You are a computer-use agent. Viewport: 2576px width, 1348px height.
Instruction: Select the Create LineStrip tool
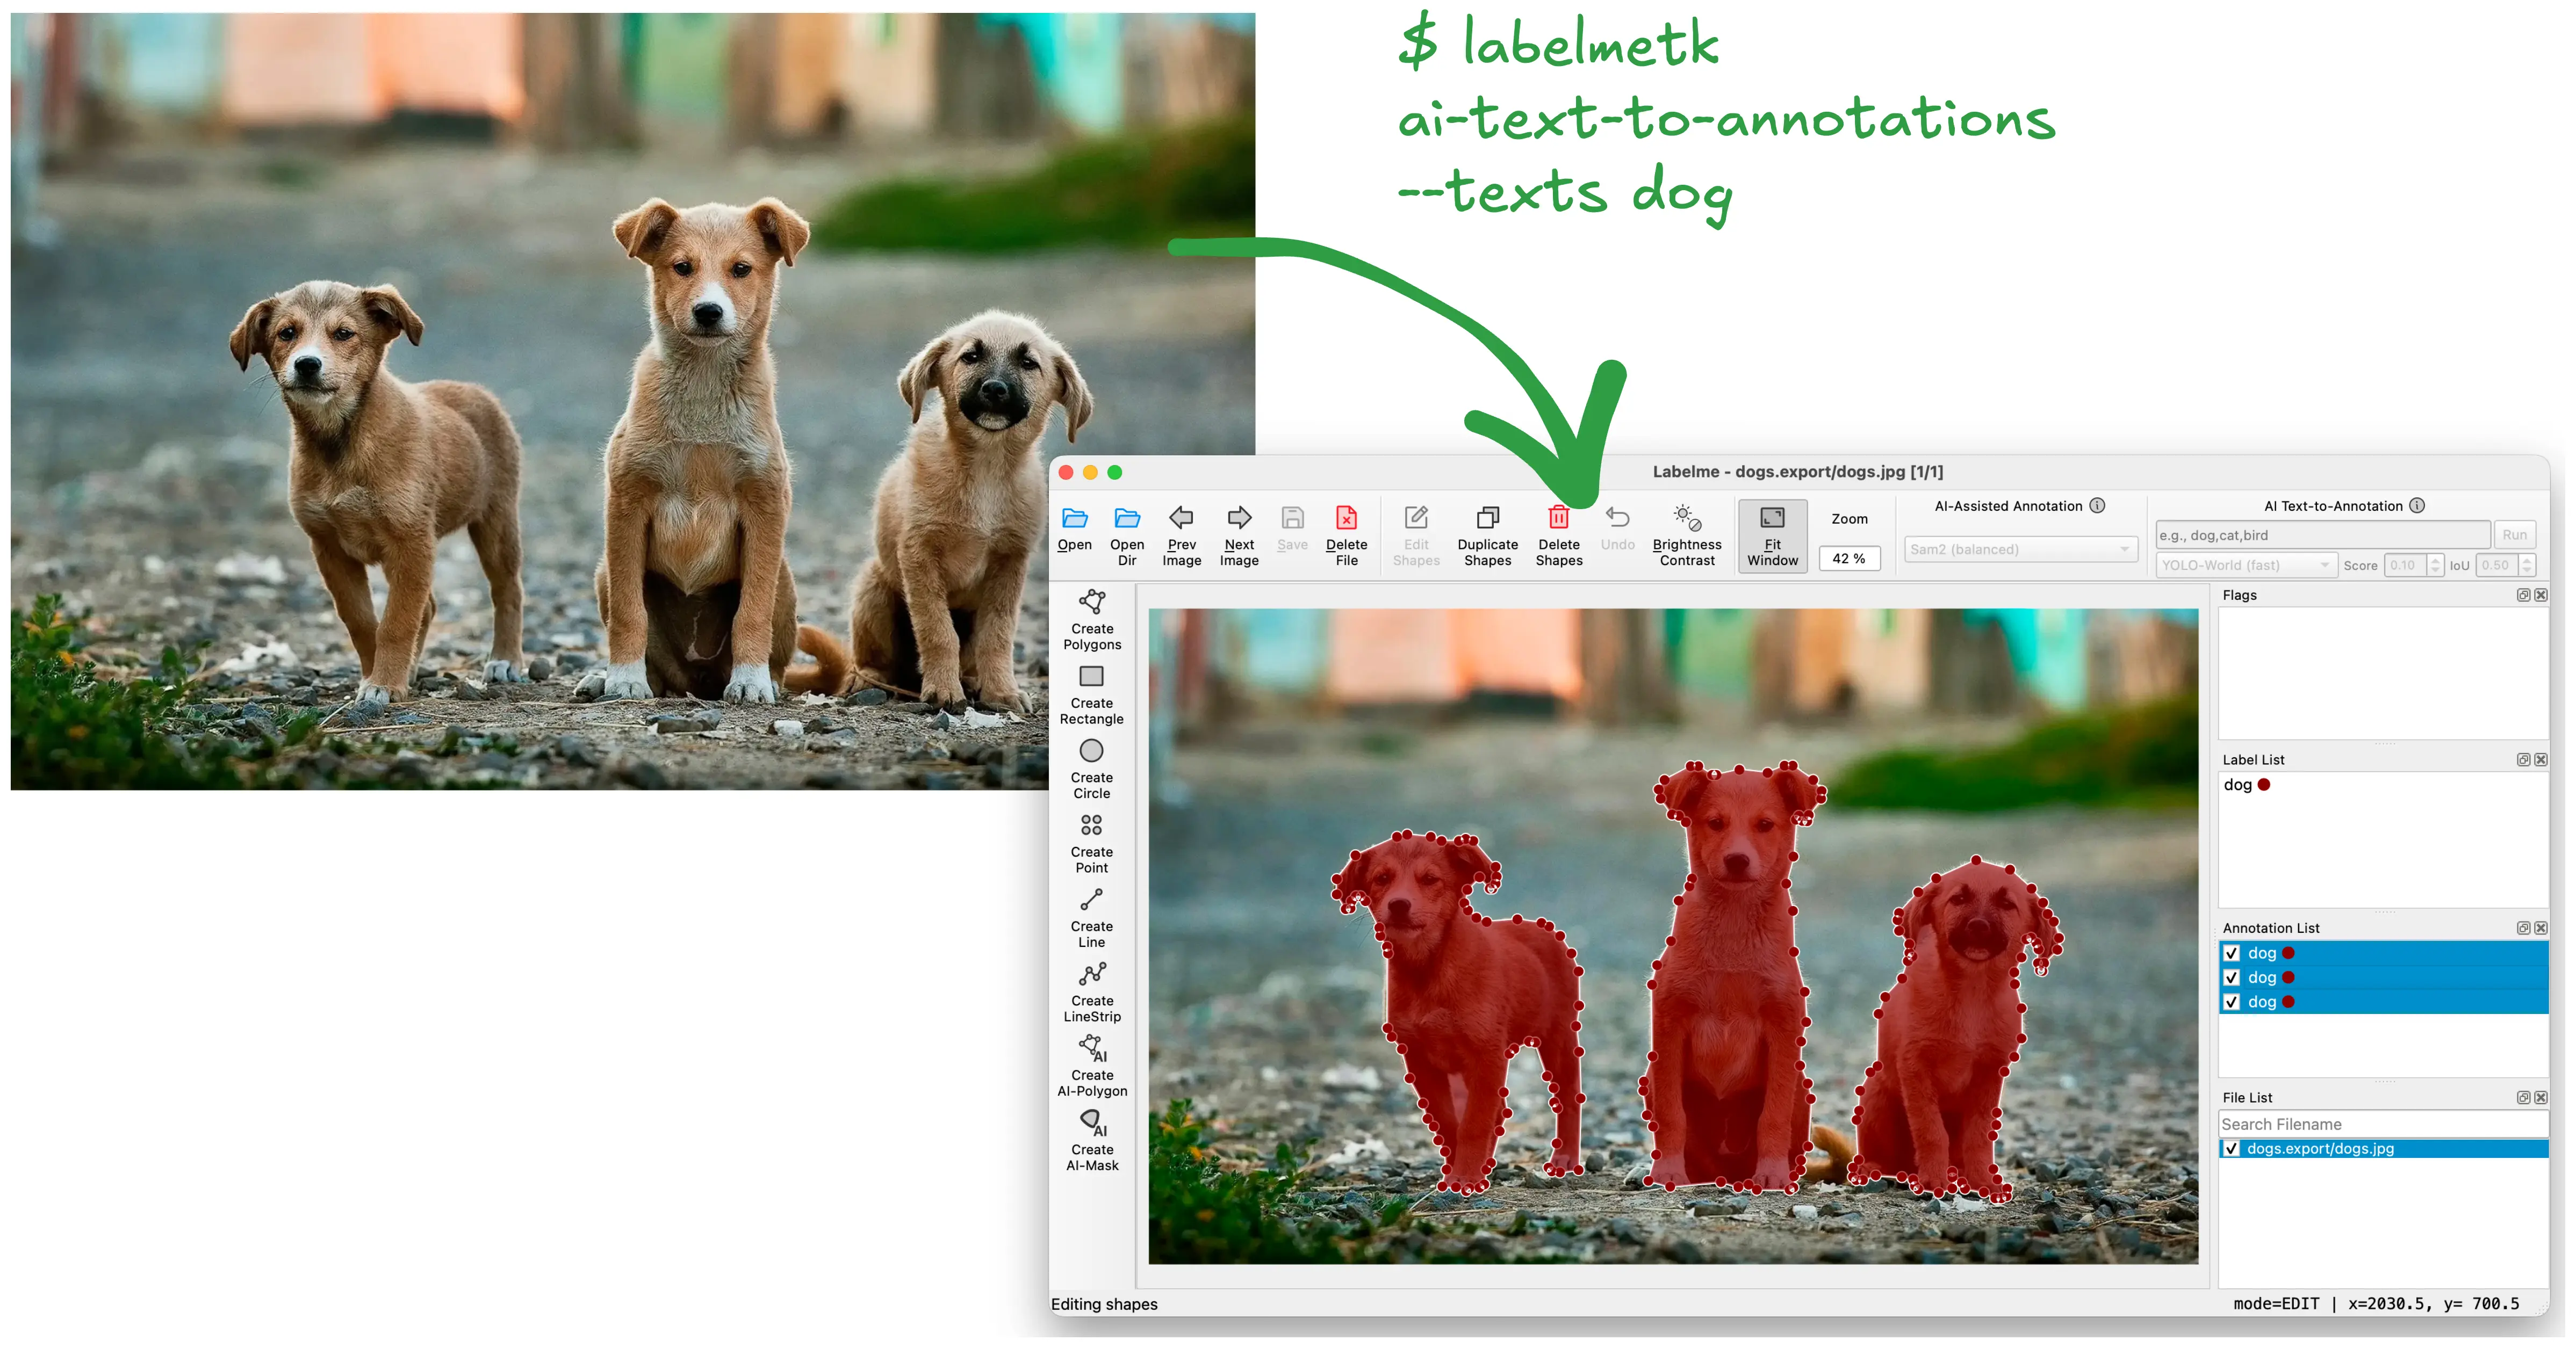coord(1092,974)
